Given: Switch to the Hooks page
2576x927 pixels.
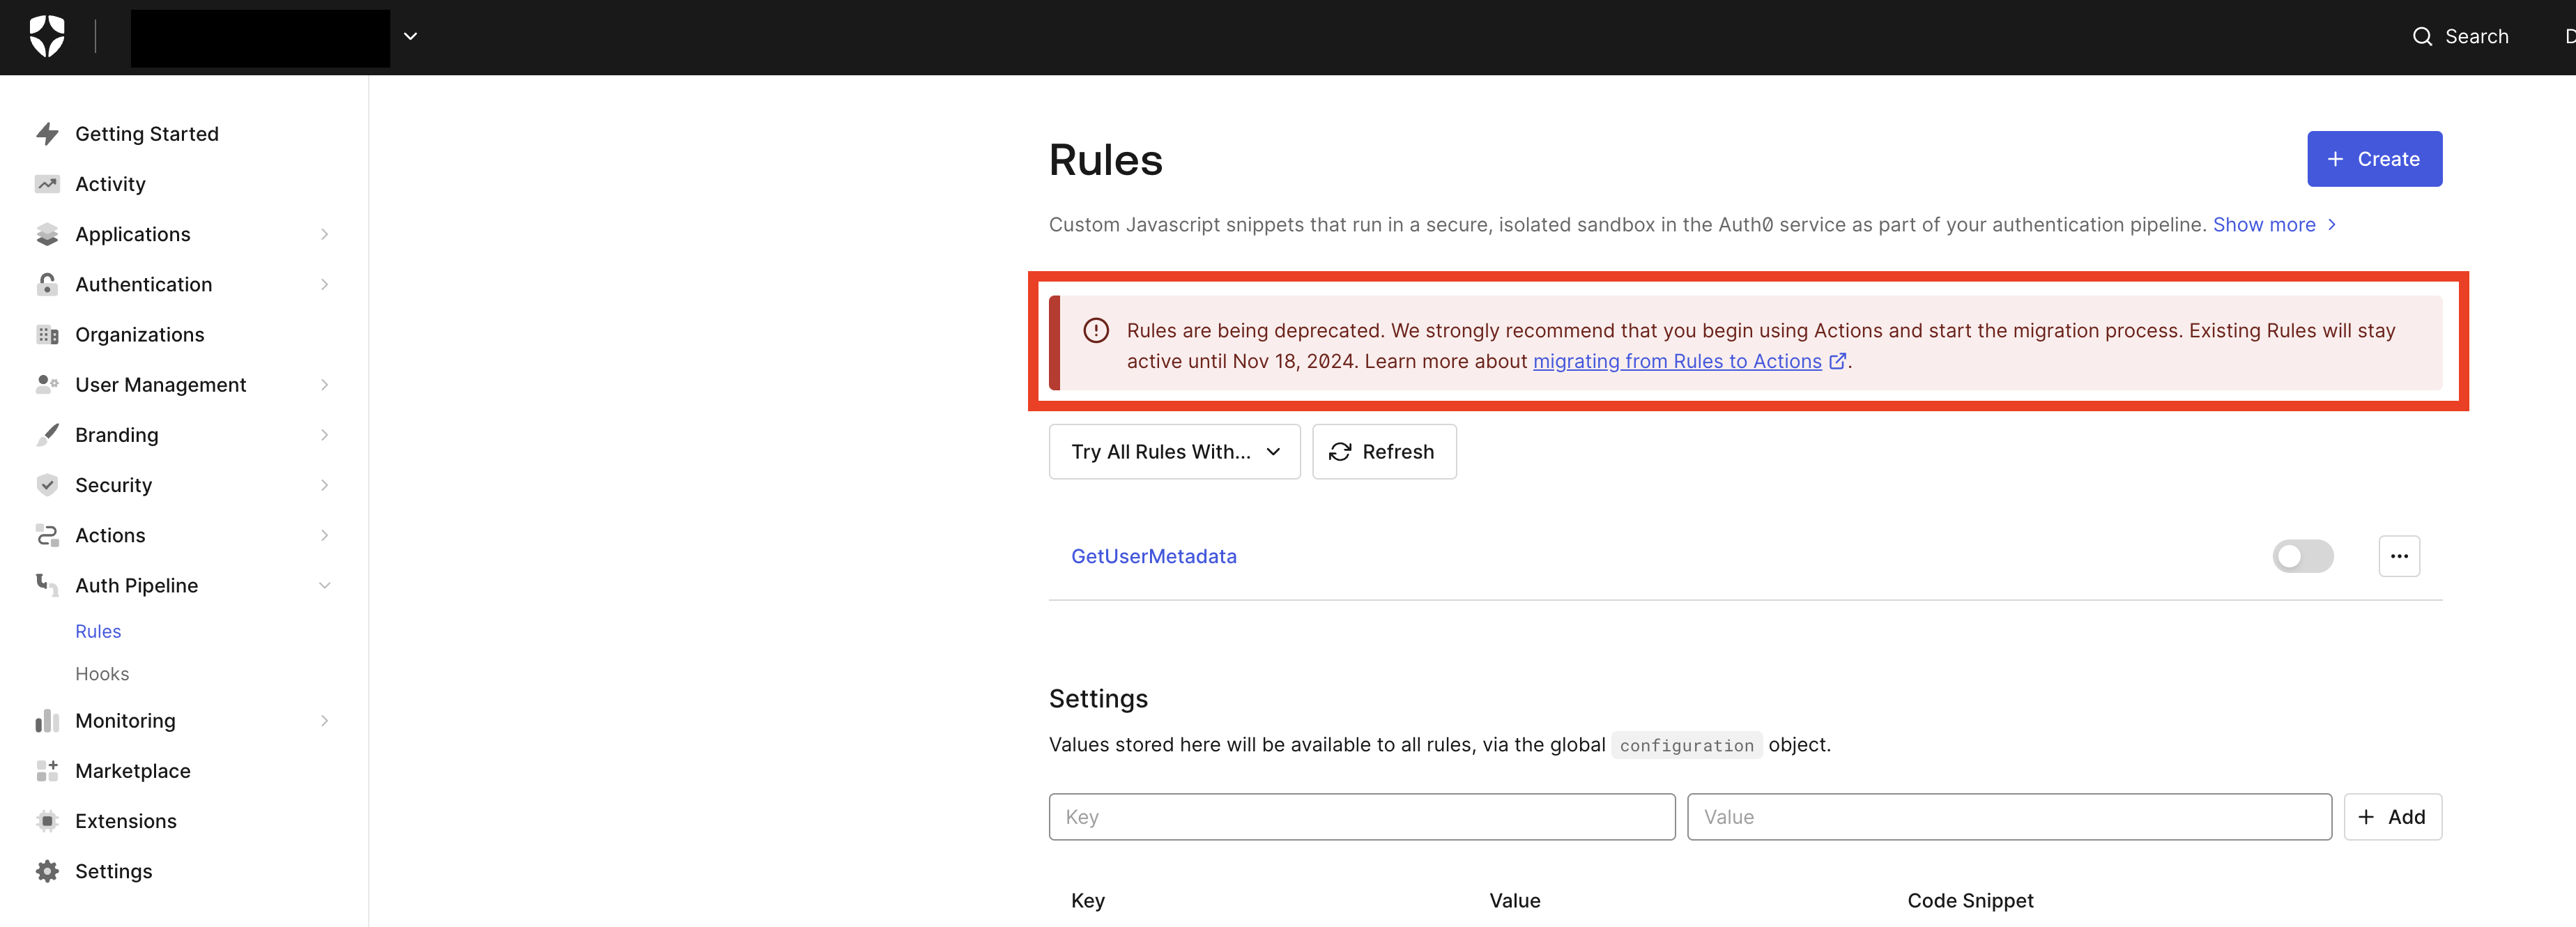Looking at the screenshot, I should pyautogui.click(x=102, y=673).
